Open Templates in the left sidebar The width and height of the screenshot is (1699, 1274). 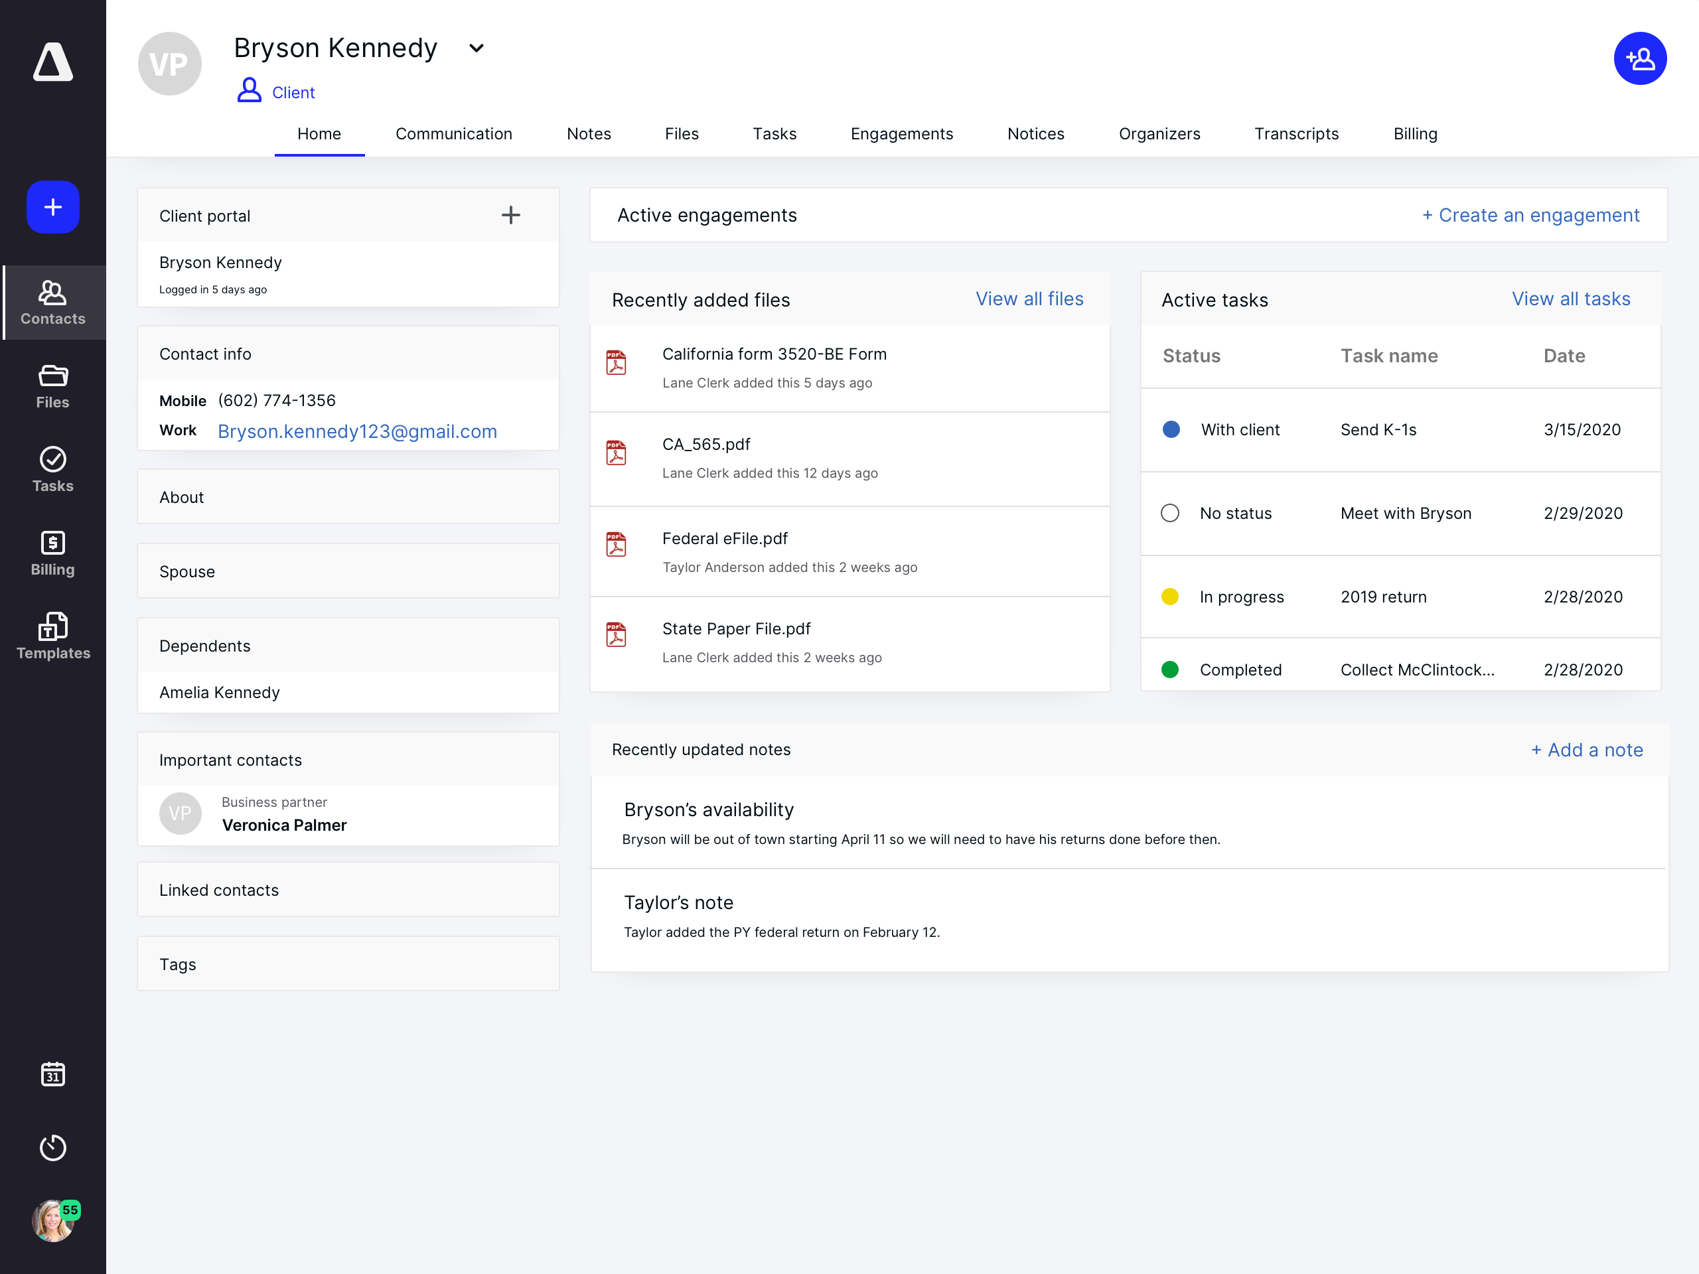53,636
